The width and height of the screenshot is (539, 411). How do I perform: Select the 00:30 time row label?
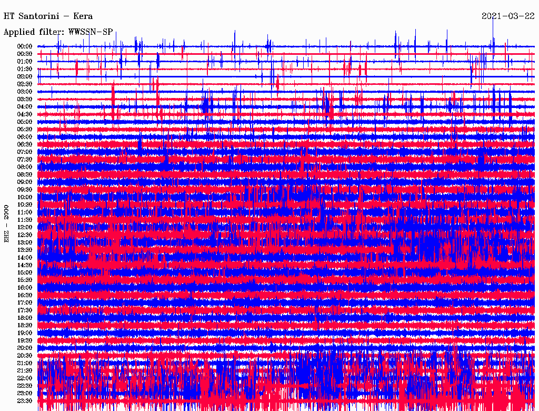25,54
